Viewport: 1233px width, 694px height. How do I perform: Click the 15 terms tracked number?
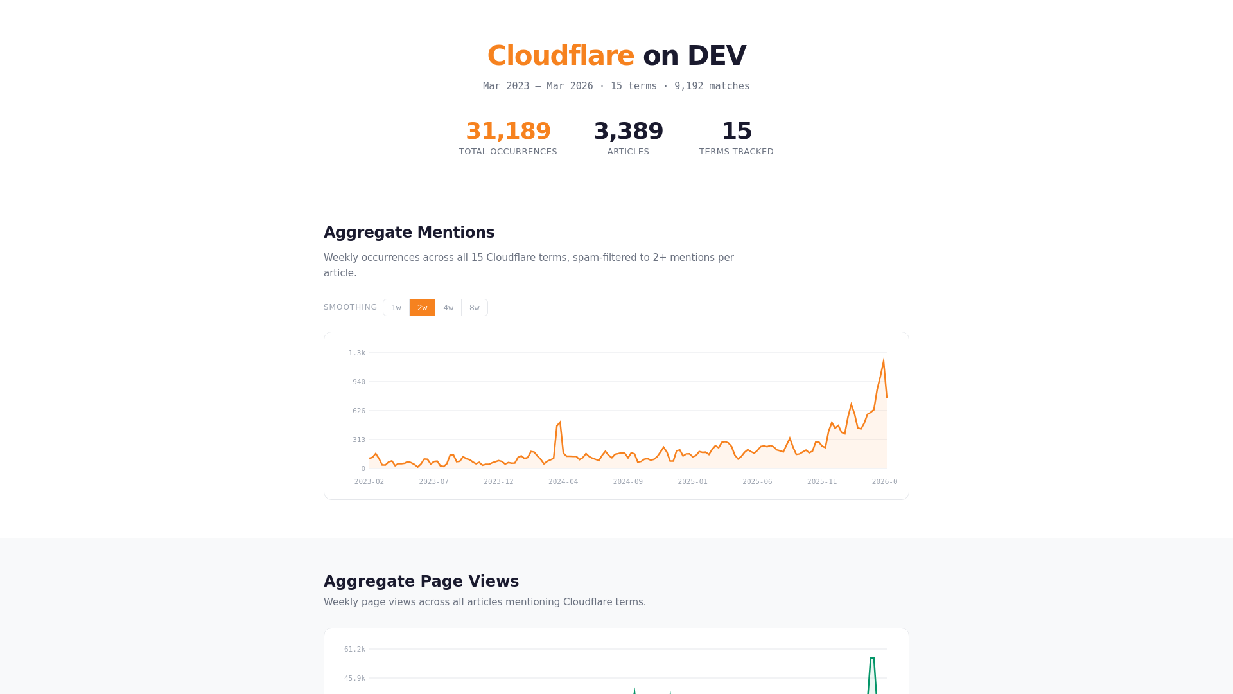[737, 131]
